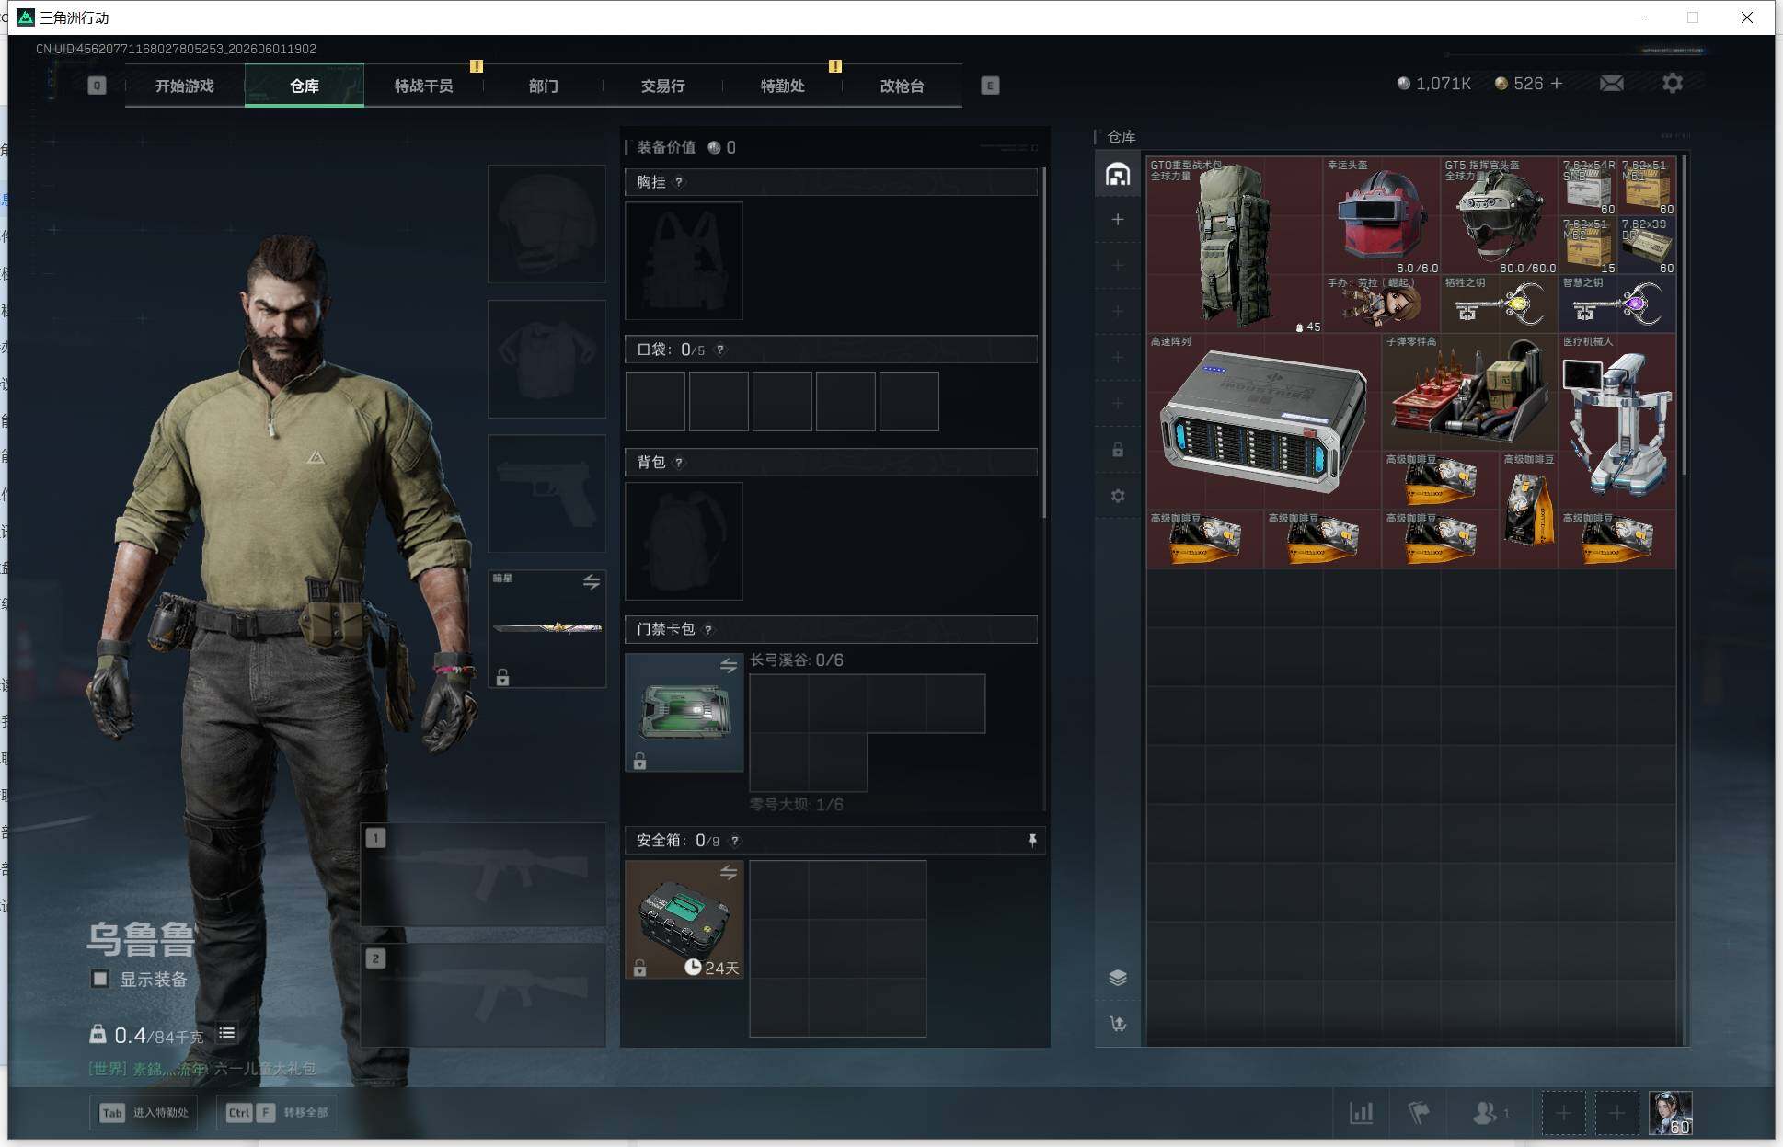The width and height of the screenshot is (1783, 1147).
Task: Click the Q key previous-tab icon
Action: [97, 86]
